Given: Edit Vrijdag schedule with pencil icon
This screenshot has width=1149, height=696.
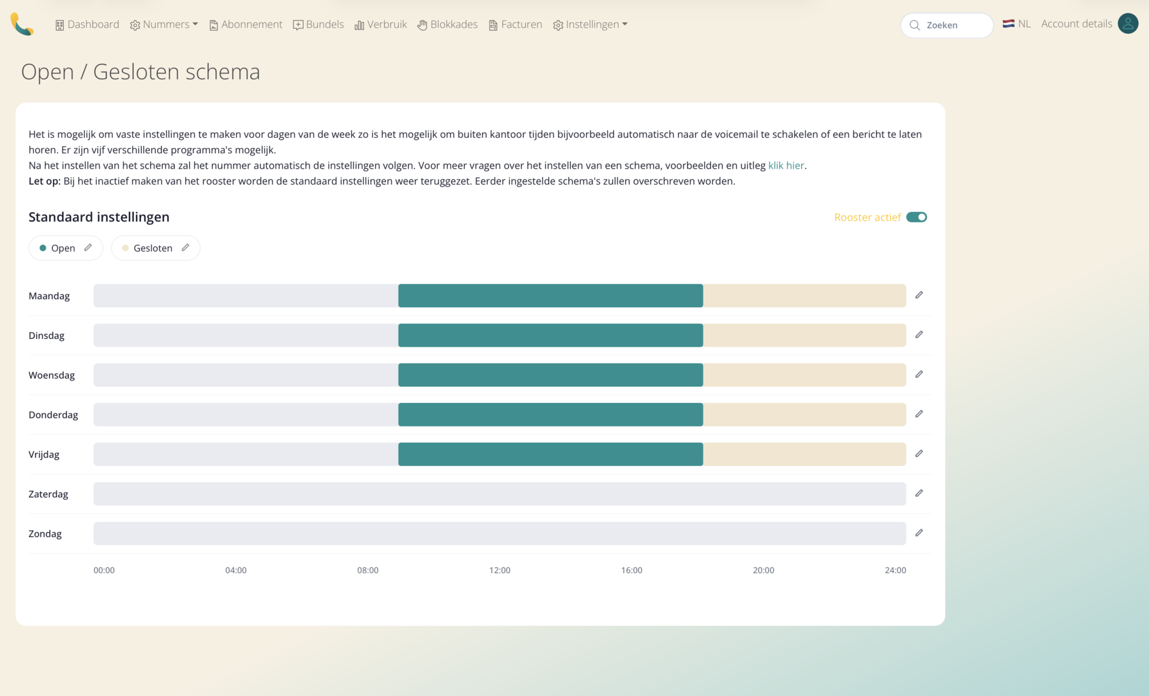Looking at the screenshot, I should [x=919, y=453].
